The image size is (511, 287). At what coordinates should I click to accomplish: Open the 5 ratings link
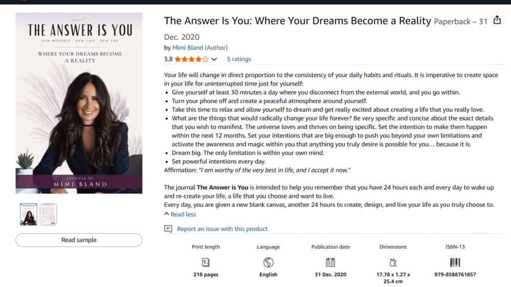click(x=239, y=59)
